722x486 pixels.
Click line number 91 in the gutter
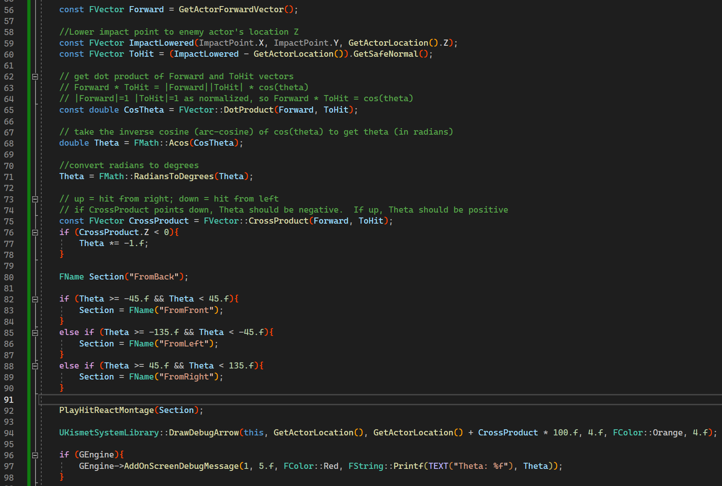9,399
